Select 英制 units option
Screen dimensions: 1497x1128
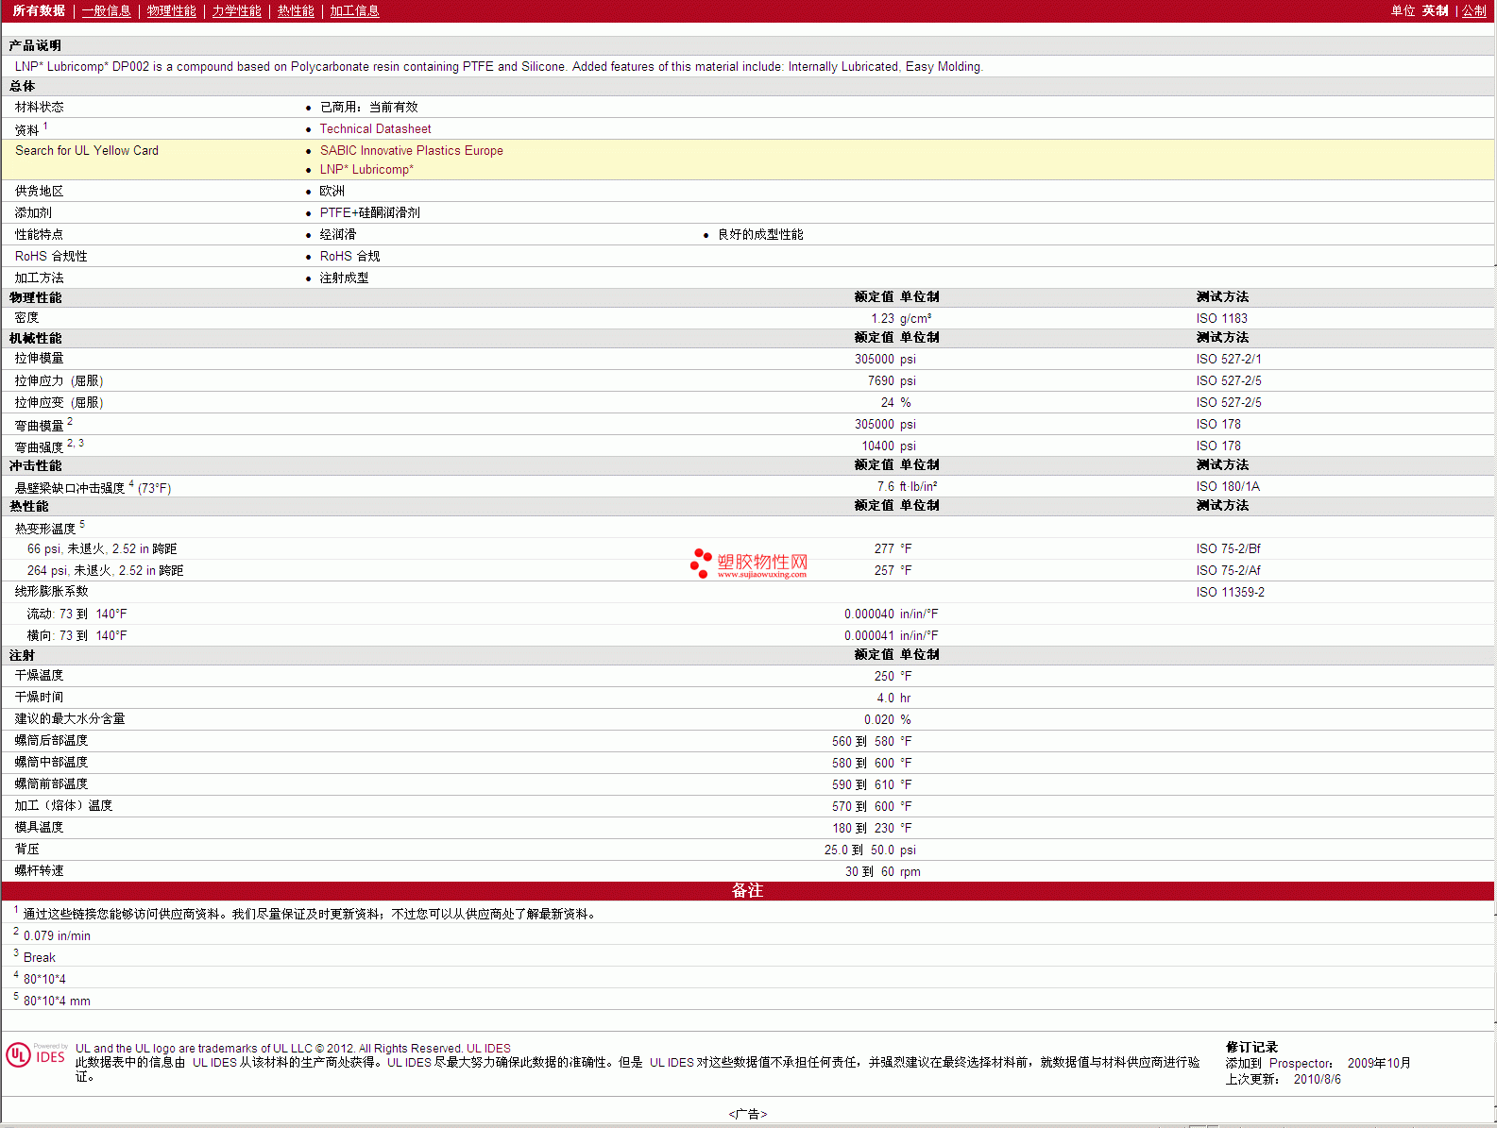[1436, 10]
